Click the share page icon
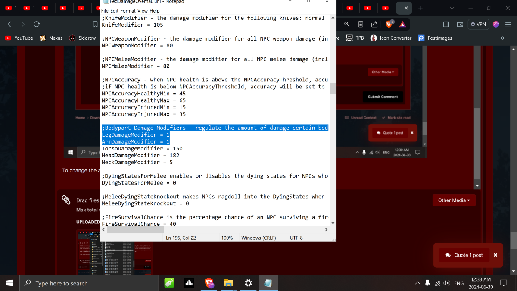This screenshot has height=291, width=517. click(374, 24)
